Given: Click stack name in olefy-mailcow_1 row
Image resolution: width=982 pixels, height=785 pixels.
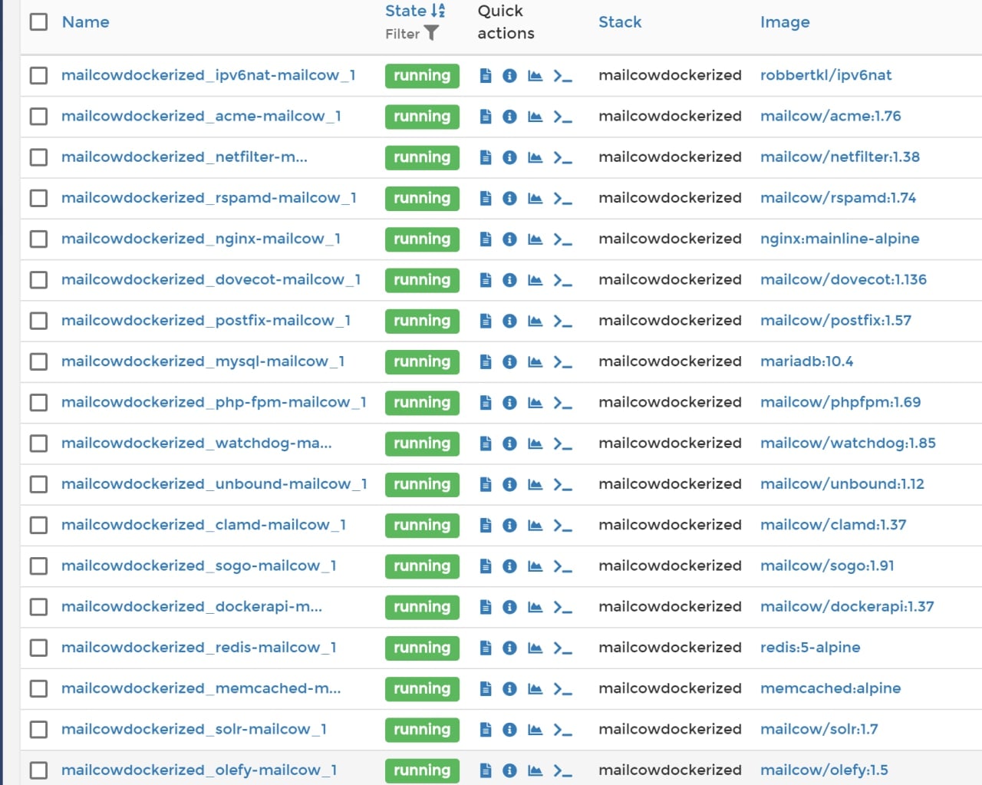Looking at the screenshot, I should pos(670,770).
